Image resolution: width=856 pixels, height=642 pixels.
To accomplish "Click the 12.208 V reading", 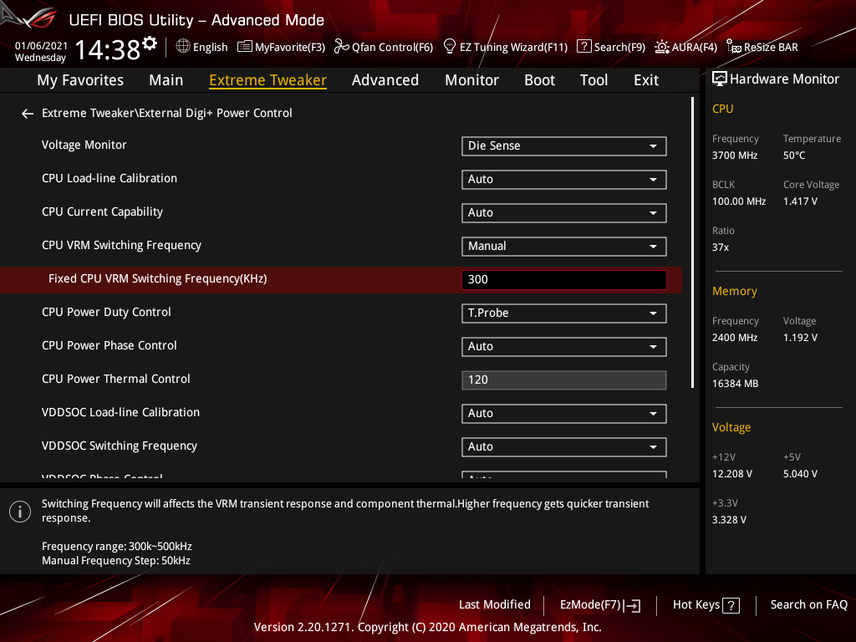I will click(731, 474).
